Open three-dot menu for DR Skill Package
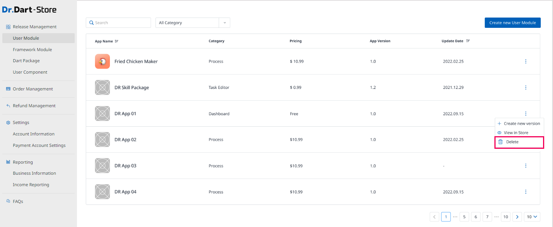Image resolution: width=553 pixels, height=227 pixels. point(525,87)
